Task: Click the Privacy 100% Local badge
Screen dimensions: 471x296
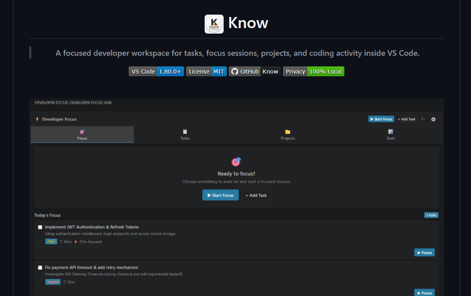Action: click(313, 72)
